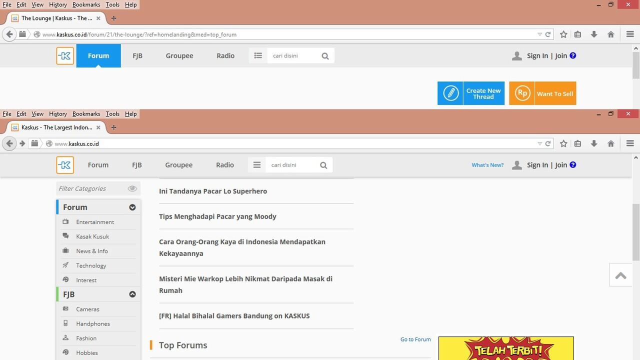Viewport: 640px width, 360px height.
Task: Click search magnifier on the Kaskus homepage
Action: pyautogui.click(x=323, y=165)
